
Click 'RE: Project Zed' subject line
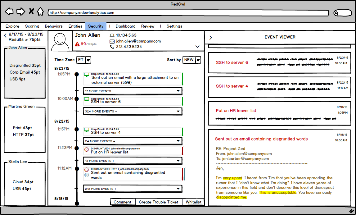230,149
